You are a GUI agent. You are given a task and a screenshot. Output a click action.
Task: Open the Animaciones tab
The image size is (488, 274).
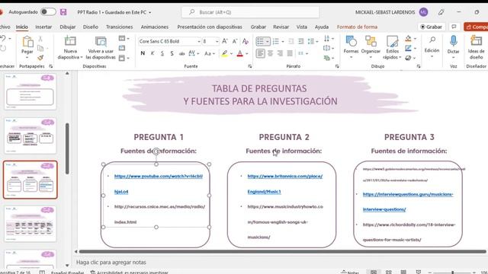point(155,27)
